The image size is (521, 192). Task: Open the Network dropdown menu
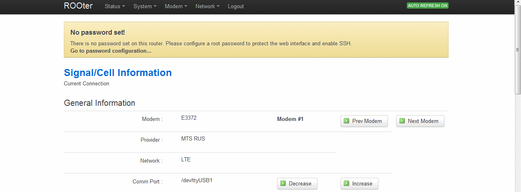point(207,7)
